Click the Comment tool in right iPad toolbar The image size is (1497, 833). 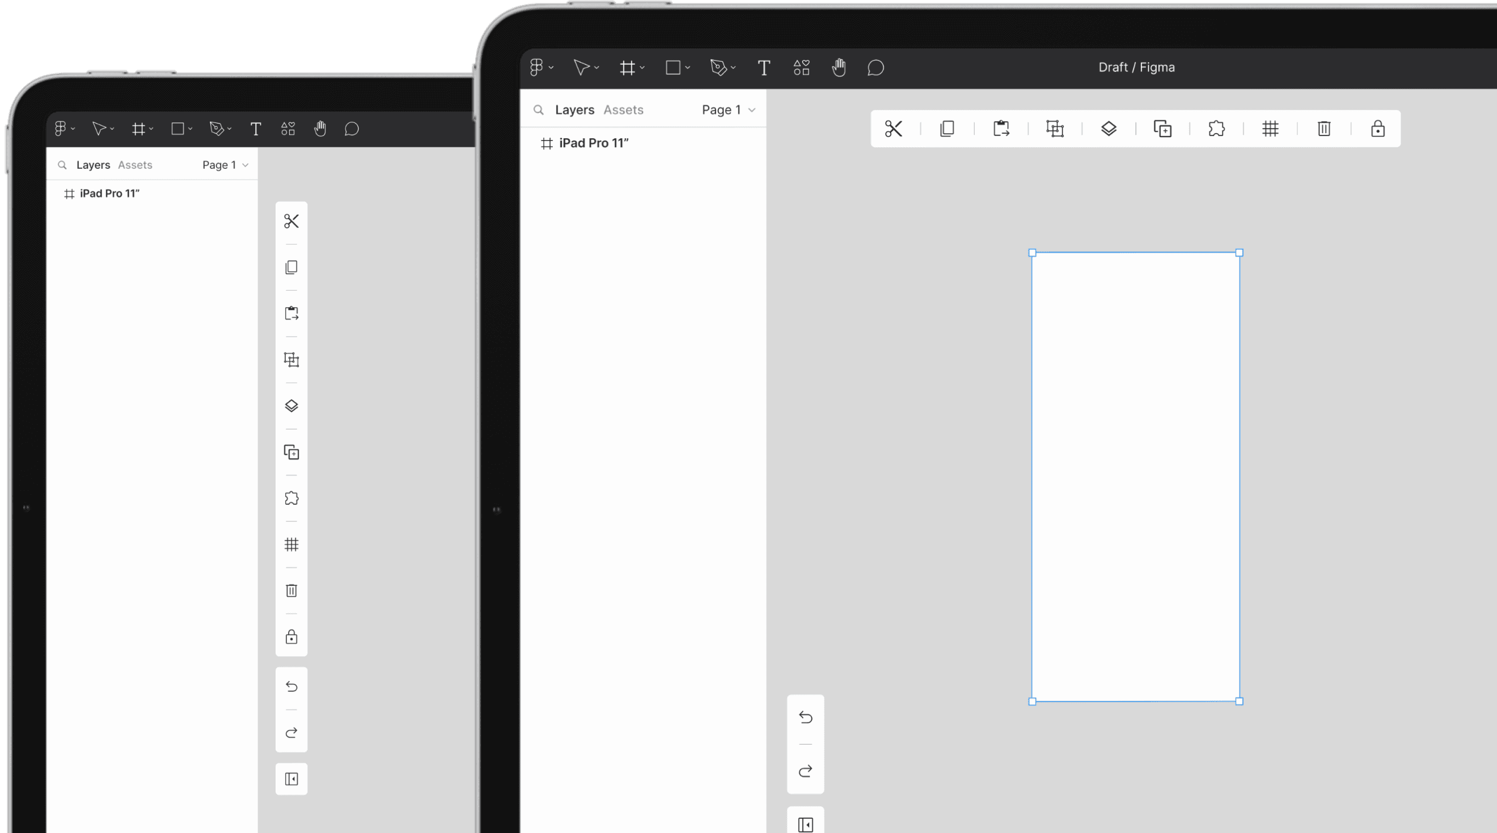point(875,68)
